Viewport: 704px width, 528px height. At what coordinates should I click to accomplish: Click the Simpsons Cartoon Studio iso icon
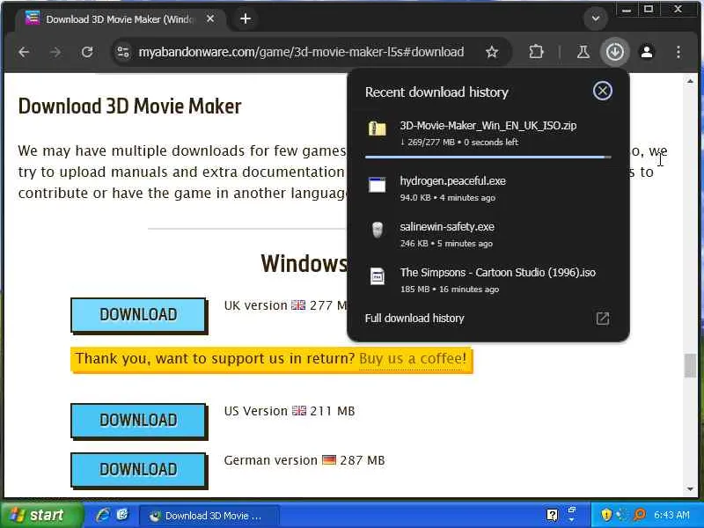378,276
